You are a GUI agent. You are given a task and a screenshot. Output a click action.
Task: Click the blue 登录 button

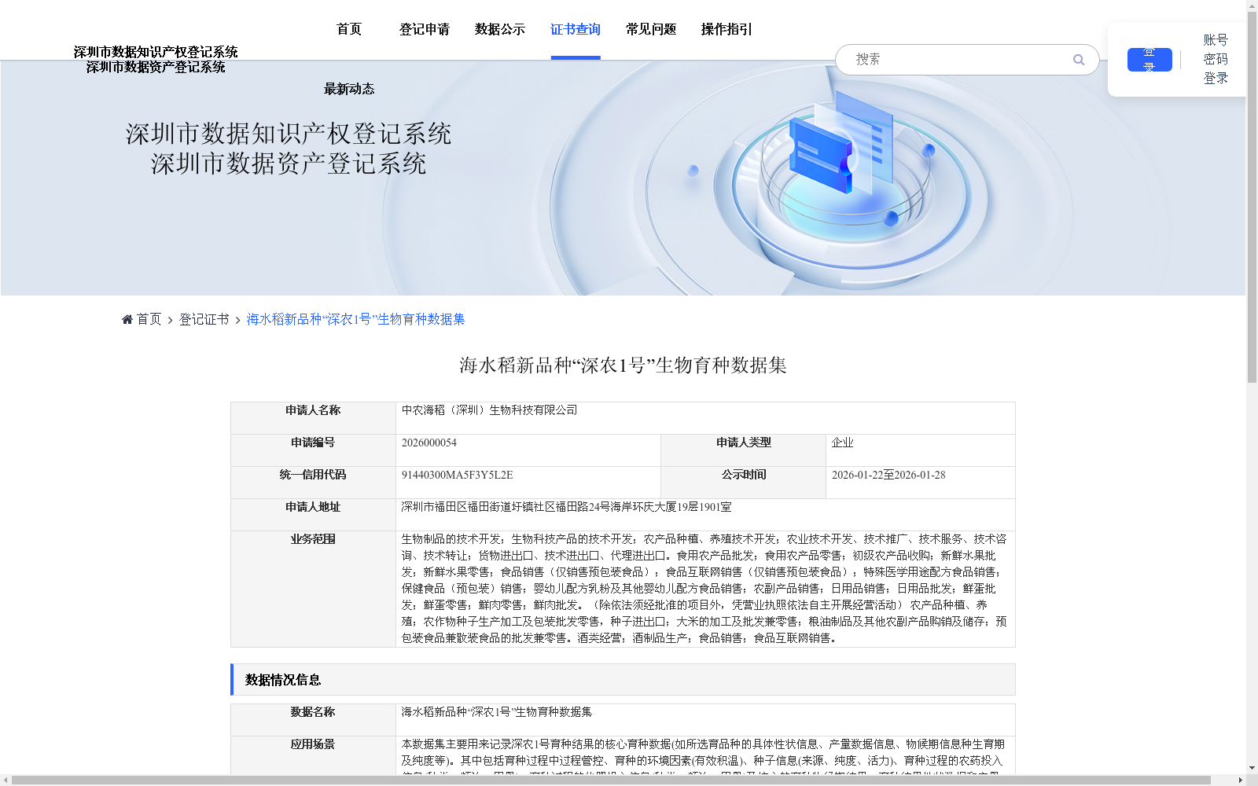pos(1149,60)
